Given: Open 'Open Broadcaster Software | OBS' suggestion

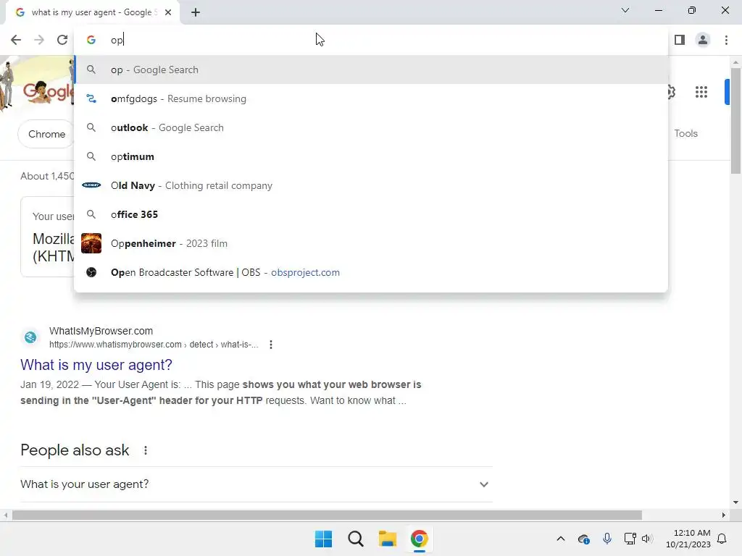Looking at the screenshot, I should [x=371, y=272].
